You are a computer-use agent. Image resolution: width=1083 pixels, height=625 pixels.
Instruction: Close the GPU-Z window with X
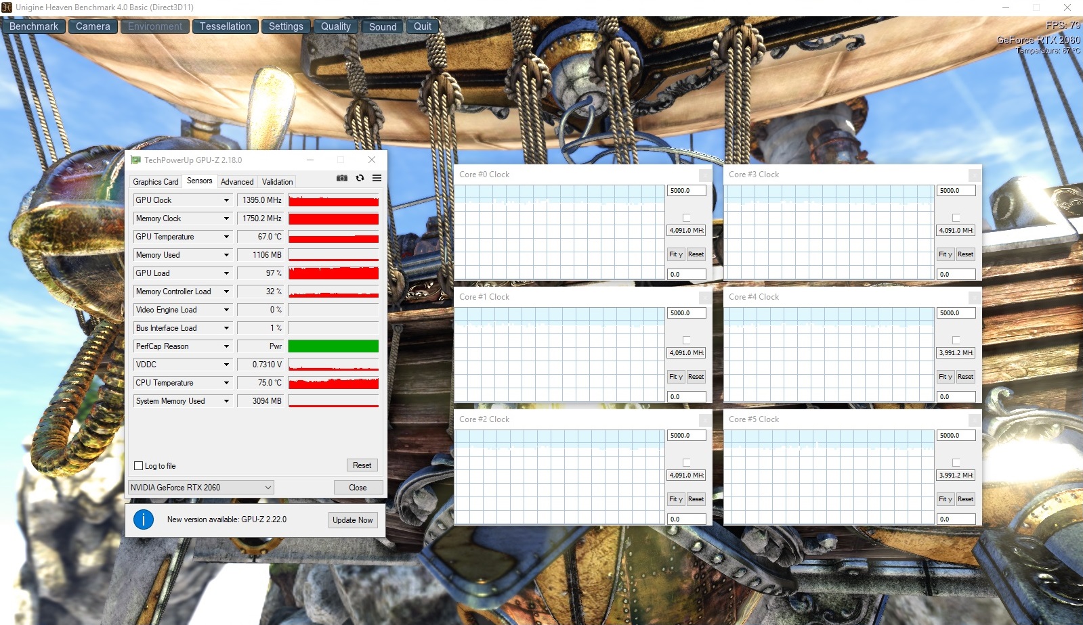point(372,160)
